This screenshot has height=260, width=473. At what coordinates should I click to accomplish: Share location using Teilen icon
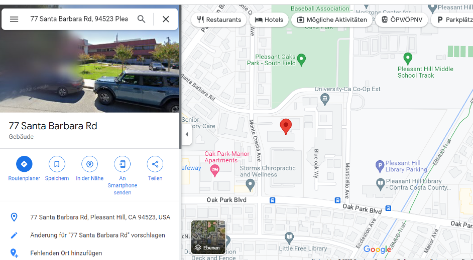pos(155,164)
